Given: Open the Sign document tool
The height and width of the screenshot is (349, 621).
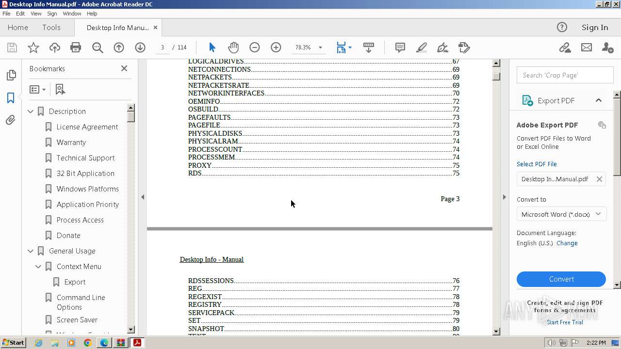Looking at the screenshot, I should point(442,48).
